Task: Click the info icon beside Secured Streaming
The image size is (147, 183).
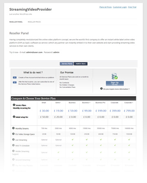Action: coord(13,159)
